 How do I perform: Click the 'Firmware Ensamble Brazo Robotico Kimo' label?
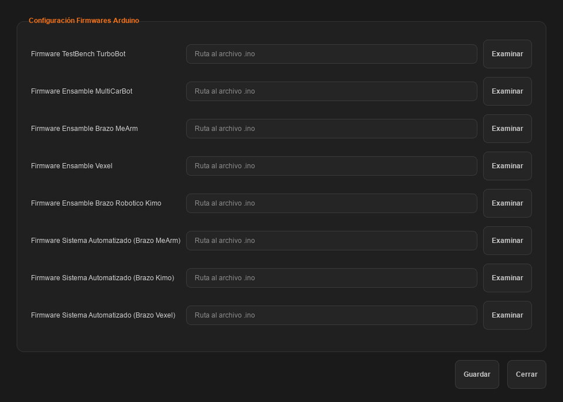click(96, 203)
